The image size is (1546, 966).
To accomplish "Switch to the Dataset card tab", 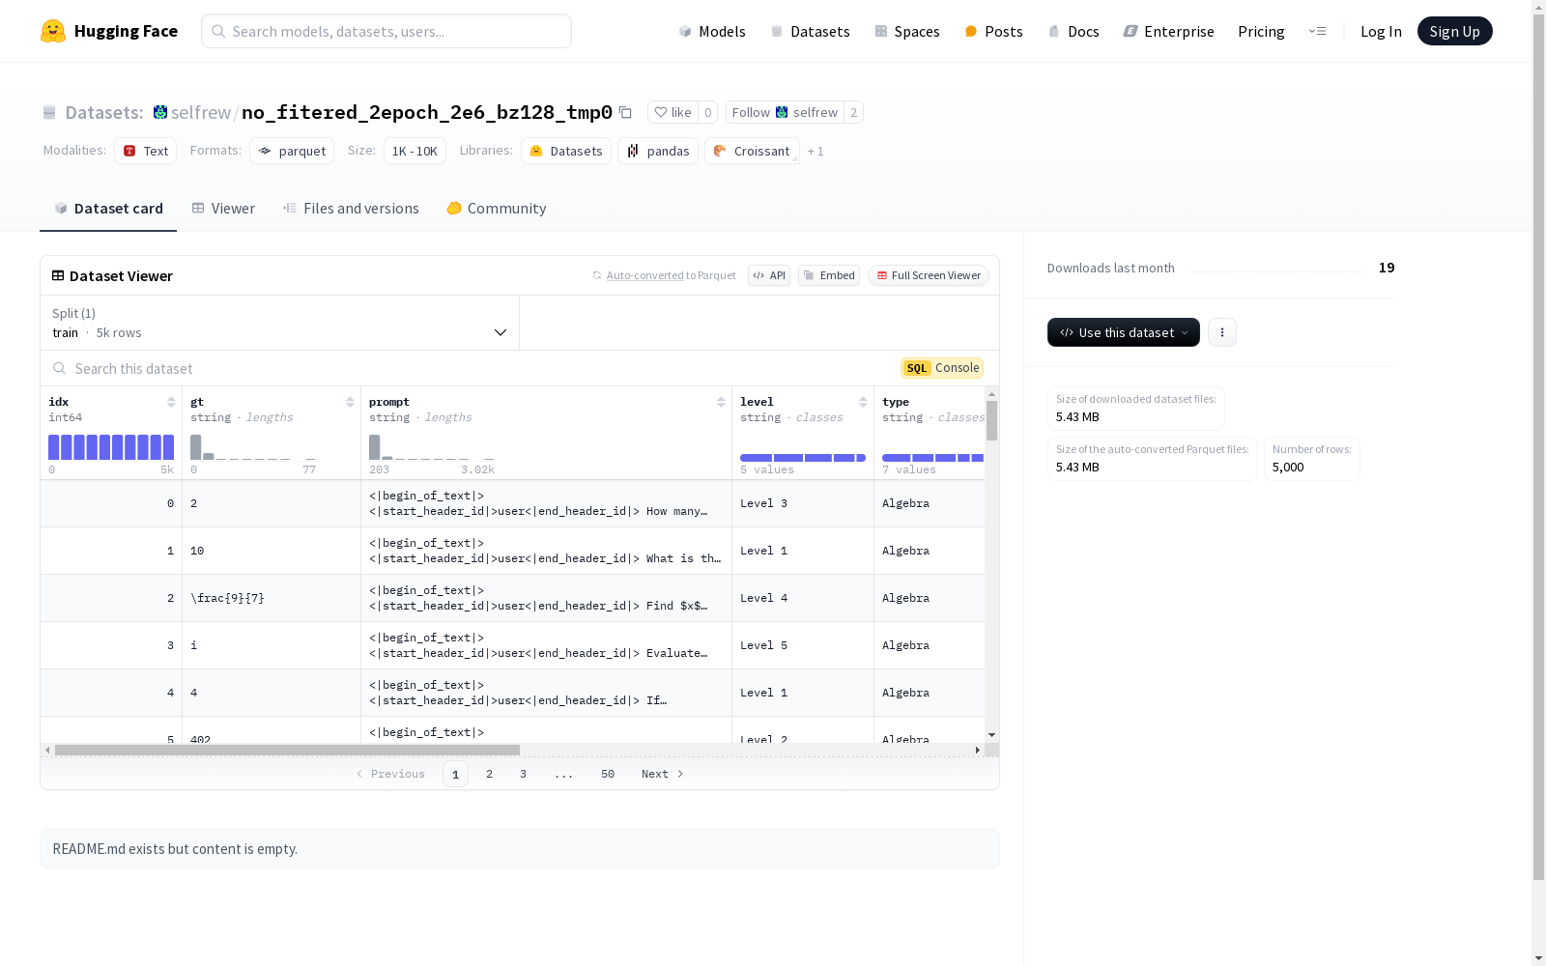I will (x=108, y=209).
